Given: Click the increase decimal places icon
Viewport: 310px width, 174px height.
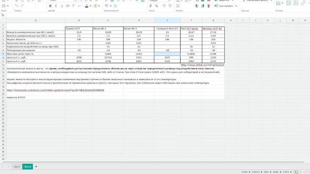Looking at the screenshot, I should [170, 6].
